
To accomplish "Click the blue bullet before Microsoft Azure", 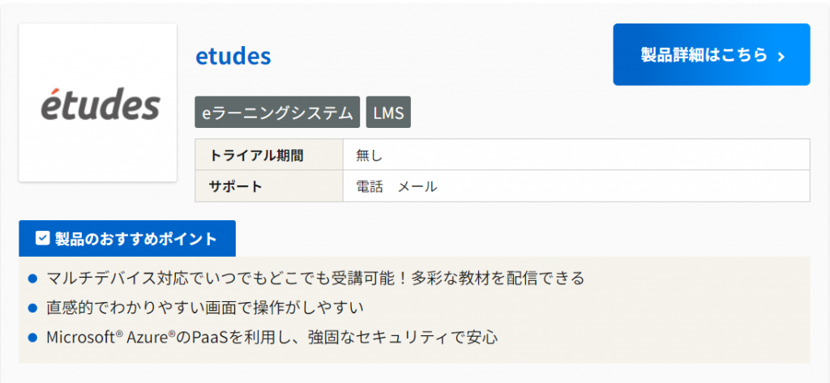I will pyautogui.click(x=33, y=336).
